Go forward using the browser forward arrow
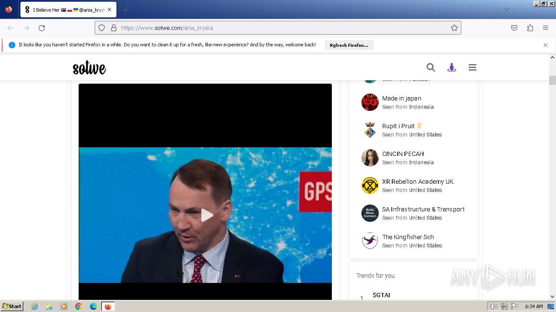 (26, 28)
